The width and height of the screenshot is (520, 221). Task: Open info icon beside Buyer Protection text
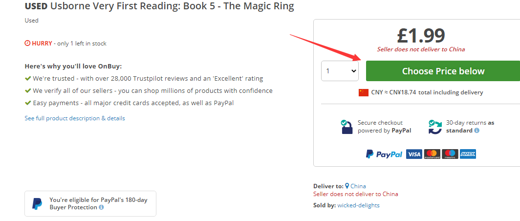pos(101,207)
